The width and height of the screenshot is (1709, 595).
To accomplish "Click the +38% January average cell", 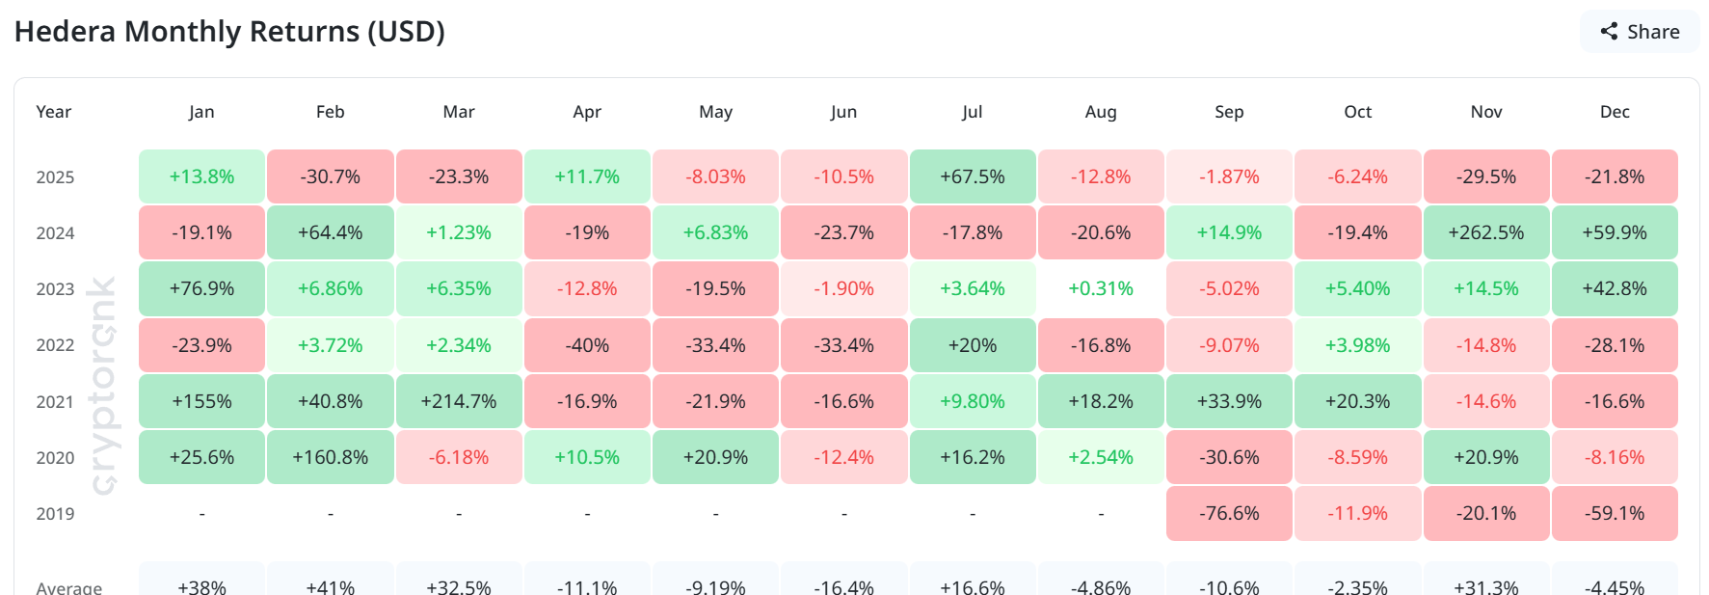I will 201,585.
